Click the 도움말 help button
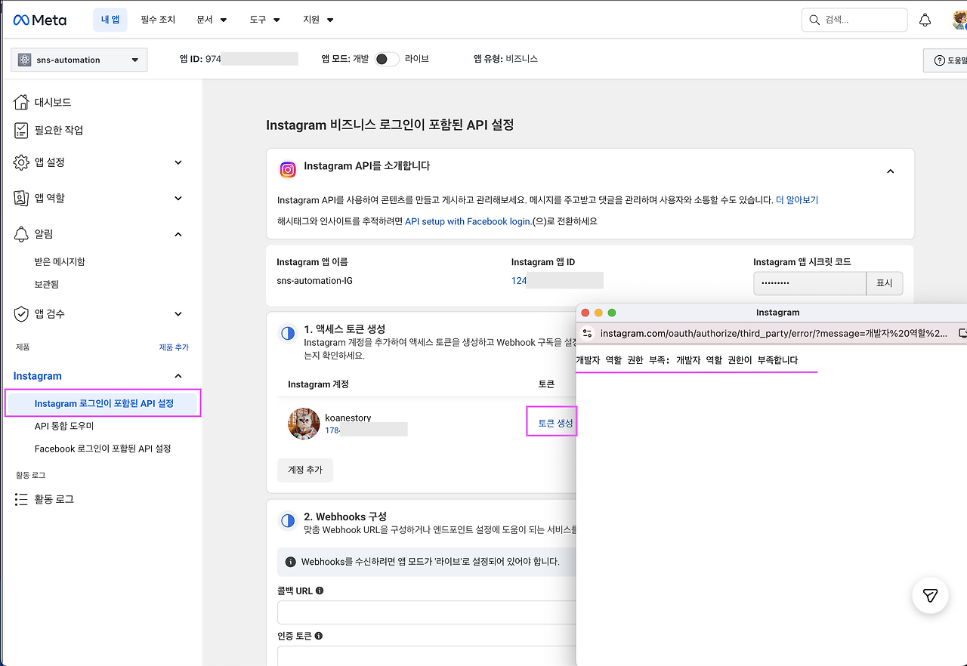Viewport: 967px width, 666px height. pyautogui.click(x=947, y=60)
